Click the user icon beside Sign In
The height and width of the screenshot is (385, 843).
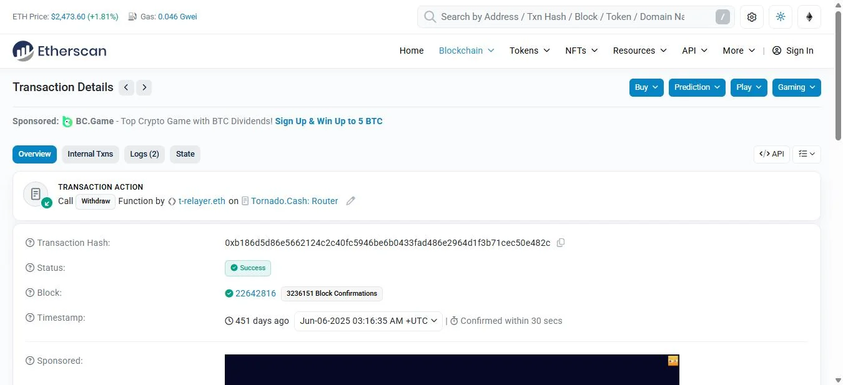[x=777, y=51]
